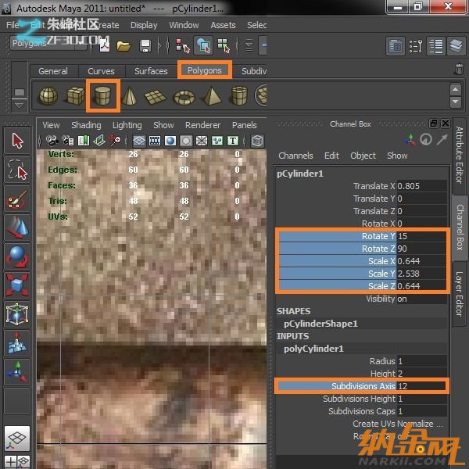This screenshot has height=469, width=469.
Task: Switch to single perspective view layout
Action: coord(17,439)
